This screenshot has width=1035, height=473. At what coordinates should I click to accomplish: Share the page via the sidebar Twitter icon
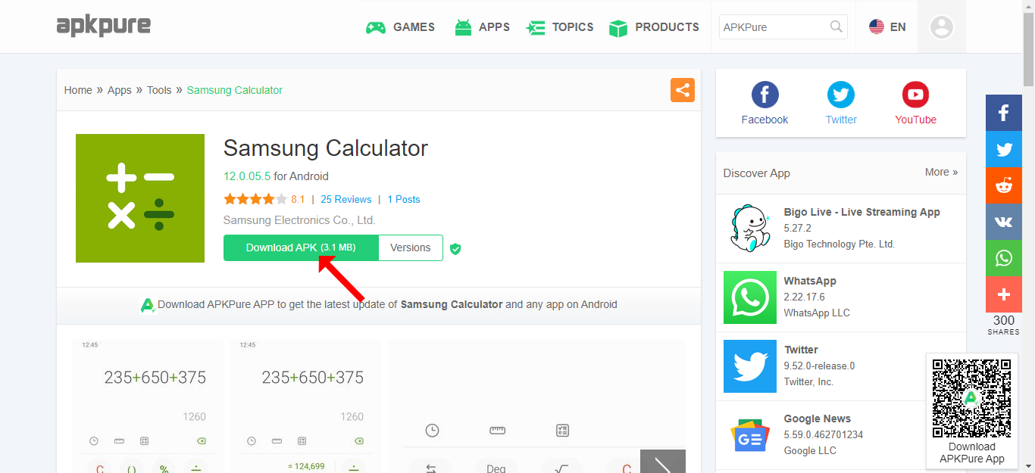(x=1003, y=149)
